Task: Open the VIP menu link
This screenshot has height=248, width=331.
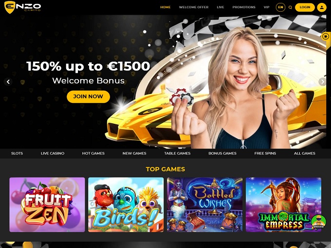Action: [x=266, y=7]
